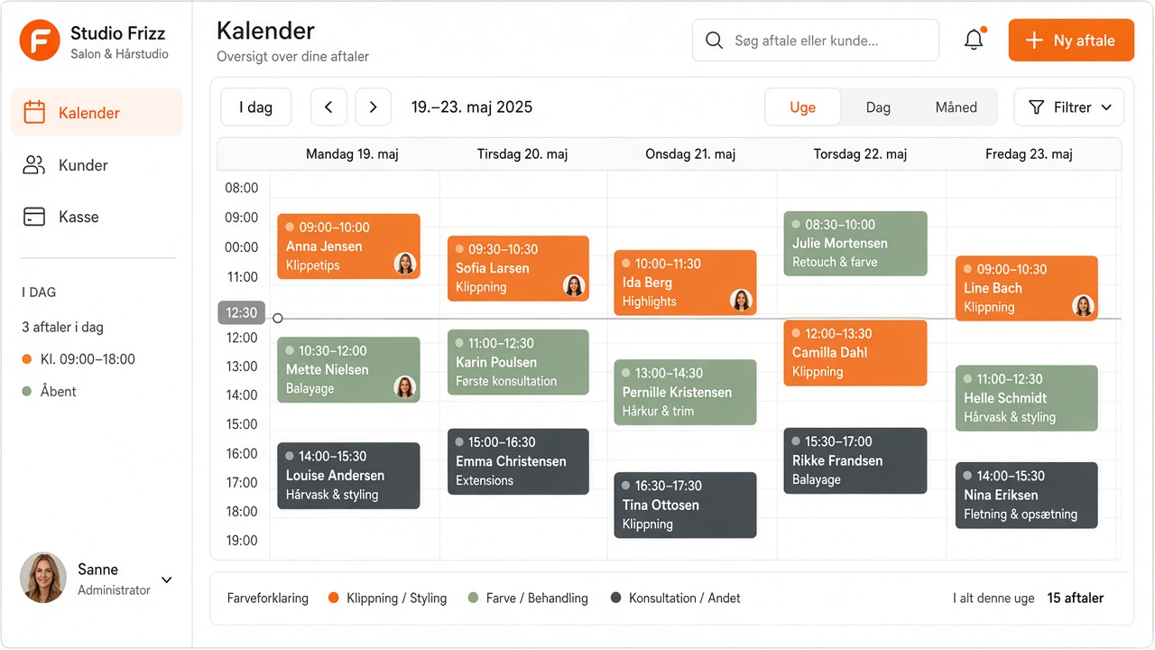The image size is (1155, 650).
Task: Open Camilla Dahl's Klipning appointment
Action: [855, 353]
